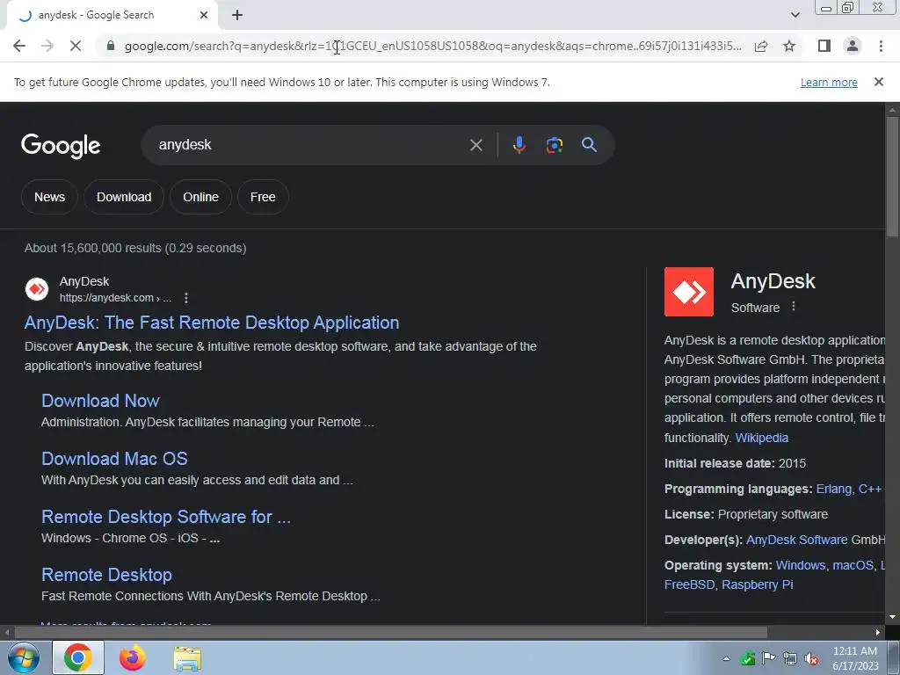900x675 pixels.
Task: Click the horizontal scrollbar thumb
Action: coord(390,633)
